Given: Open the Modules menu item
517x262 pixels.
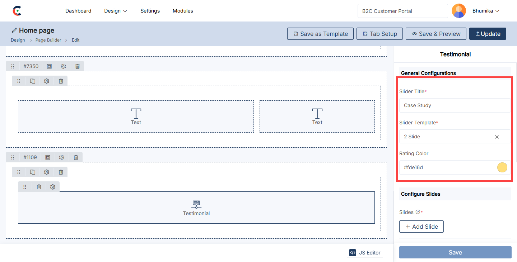Looking at the screenshot, I should [x=183, y=11].
